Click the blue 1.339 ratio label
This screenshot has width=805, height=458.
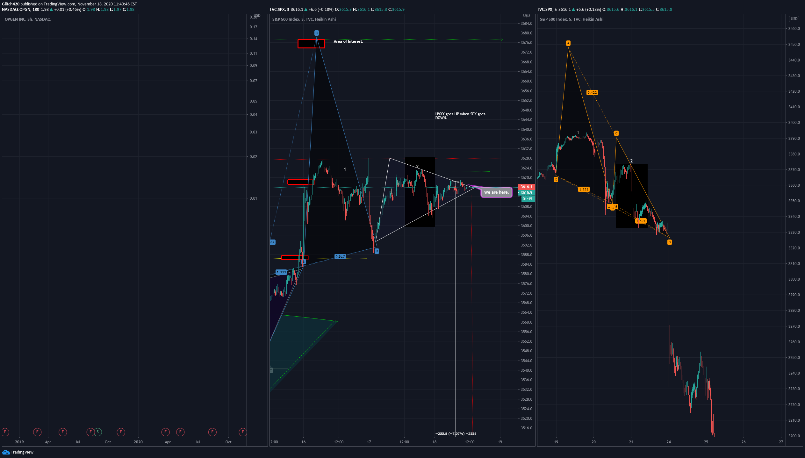281,272
